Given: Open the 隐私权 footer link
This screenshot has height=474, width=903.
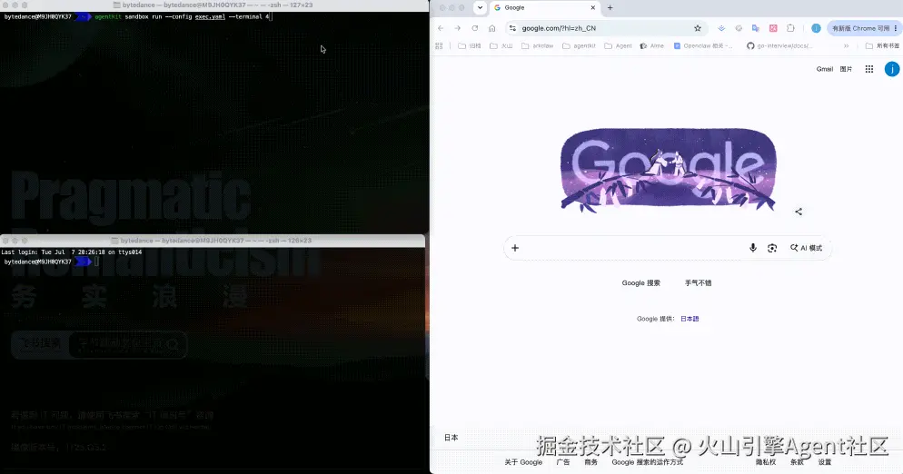Looking at the screenshot, I should click(766, 462).
